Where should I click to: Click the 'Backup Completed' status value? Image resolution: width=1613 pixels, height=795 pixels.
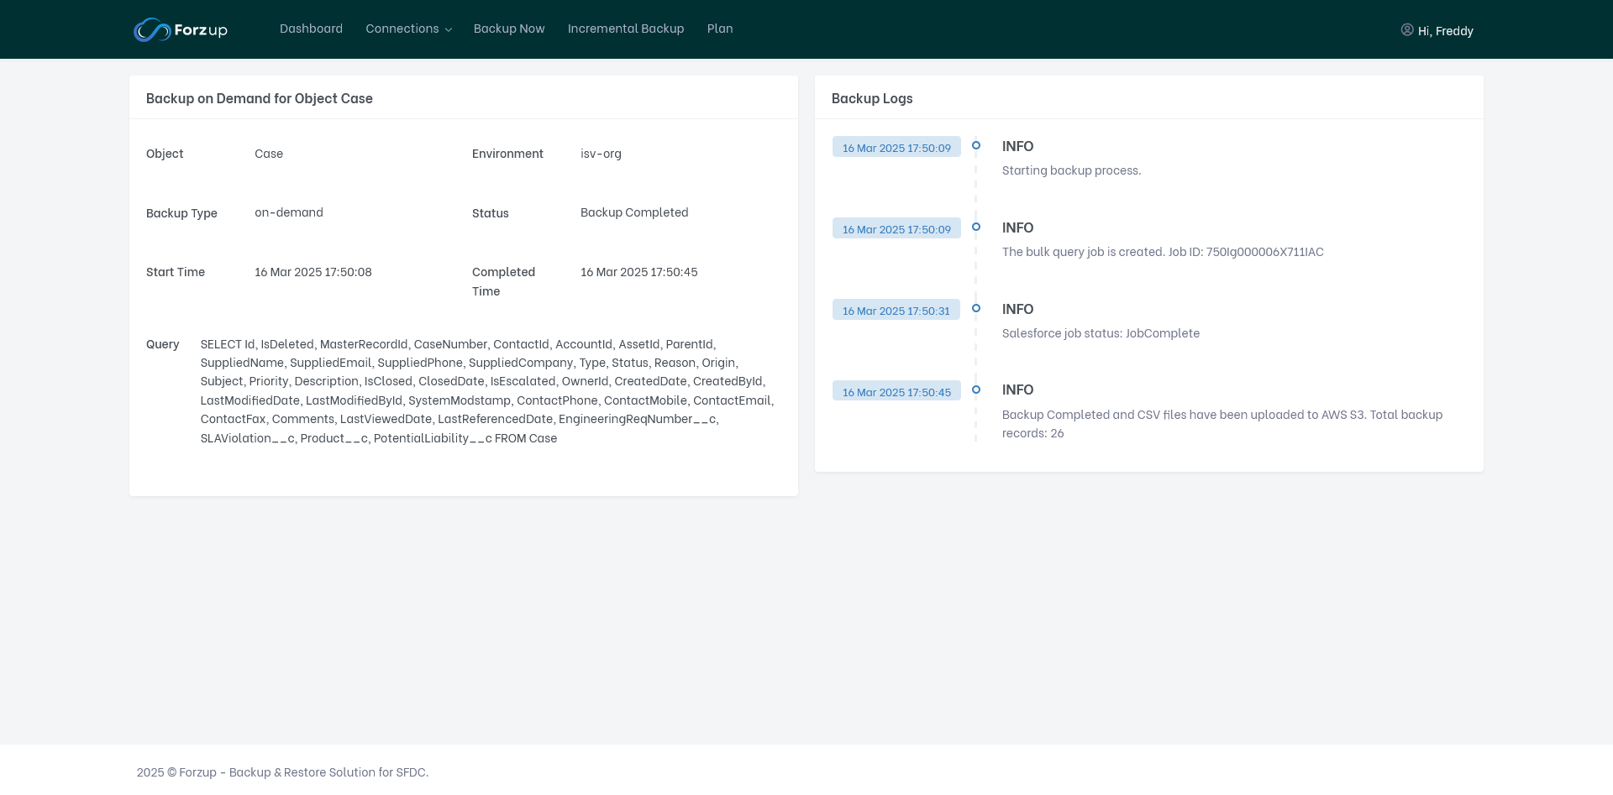coord(634,212)
